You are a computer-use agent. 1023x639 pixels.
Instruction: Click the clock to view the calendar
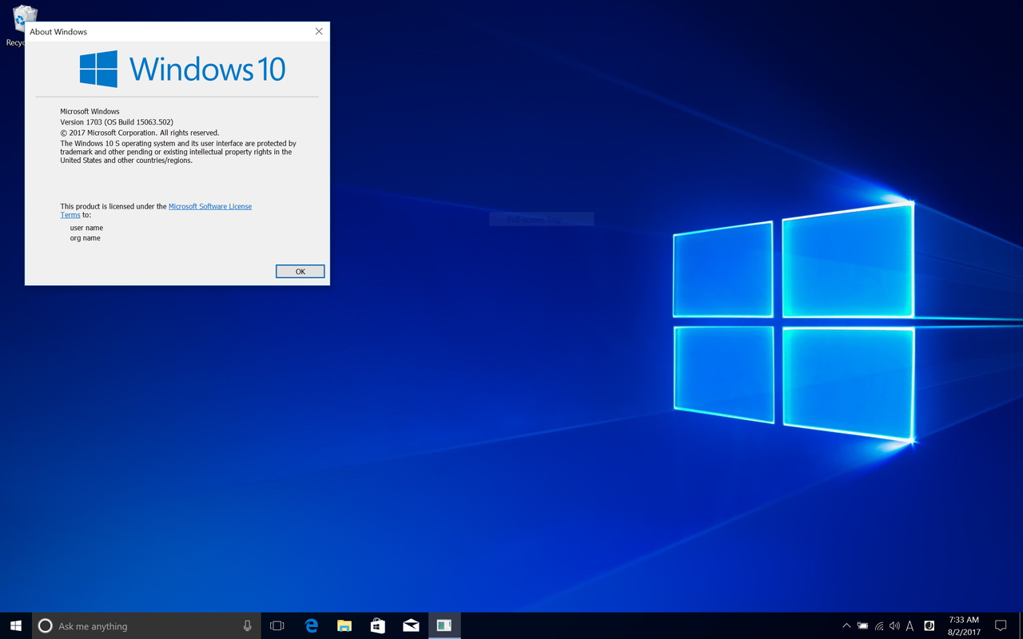(963, 625)
